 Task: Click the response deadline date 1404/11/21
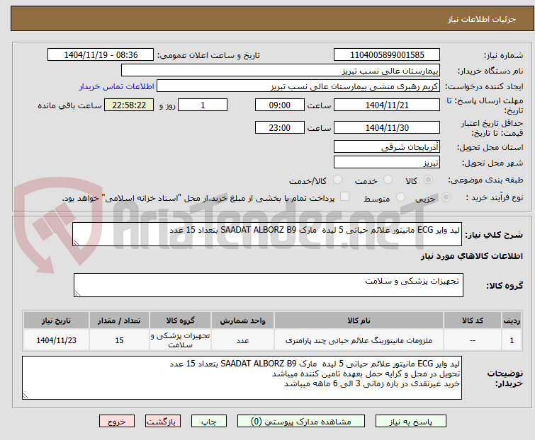(x=387, y=105)
